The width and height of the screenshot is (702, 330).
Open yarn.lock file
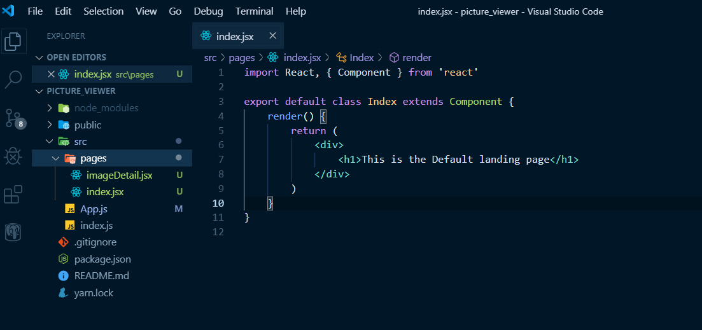(94, 293)
